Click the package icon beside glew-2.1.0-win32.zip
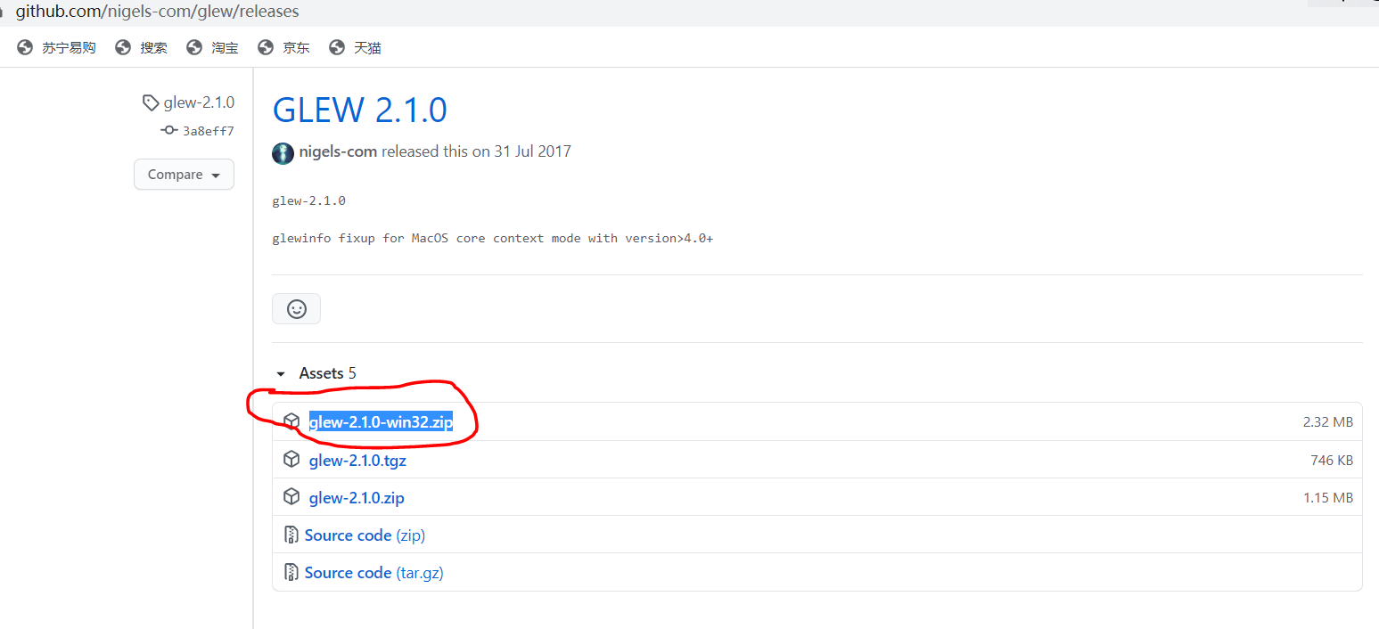Viewport: 1379px width, 629px height. coord(291,421)
